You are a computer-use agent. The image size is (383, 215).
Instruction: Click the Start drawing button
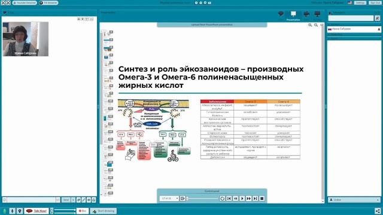[x=104, y=211]
